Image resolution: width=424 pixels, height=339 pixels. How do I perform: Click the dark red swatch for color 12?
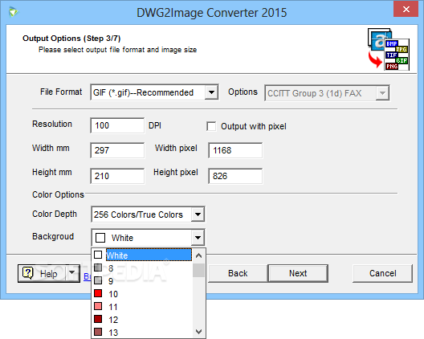click(98, 319)
